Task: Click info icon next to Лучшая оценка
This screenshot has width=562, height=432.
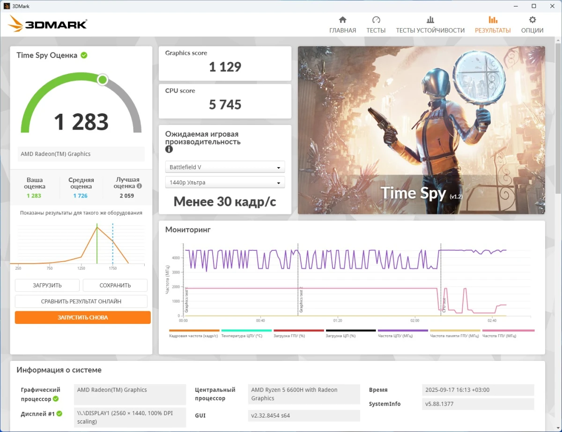Action: tap(139, 186)
